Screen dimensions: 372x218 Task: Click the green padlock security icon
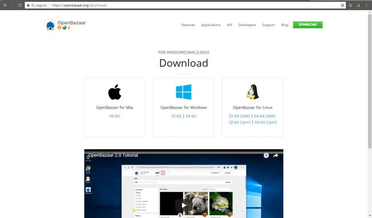pos(28,5)
